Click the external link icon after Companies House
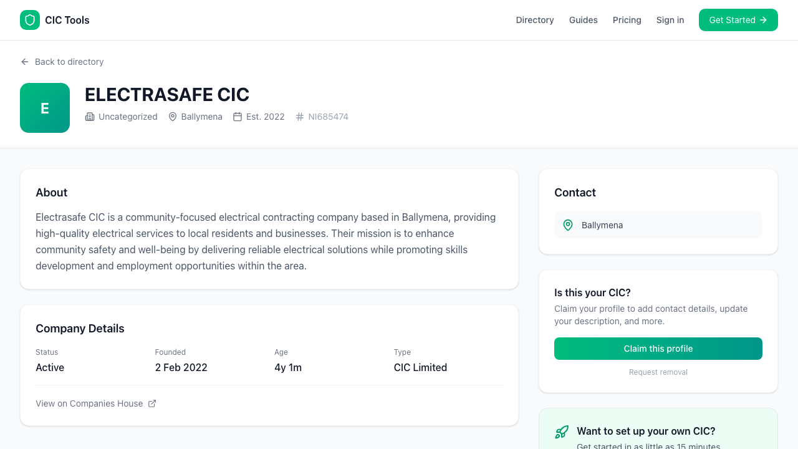 152,403
